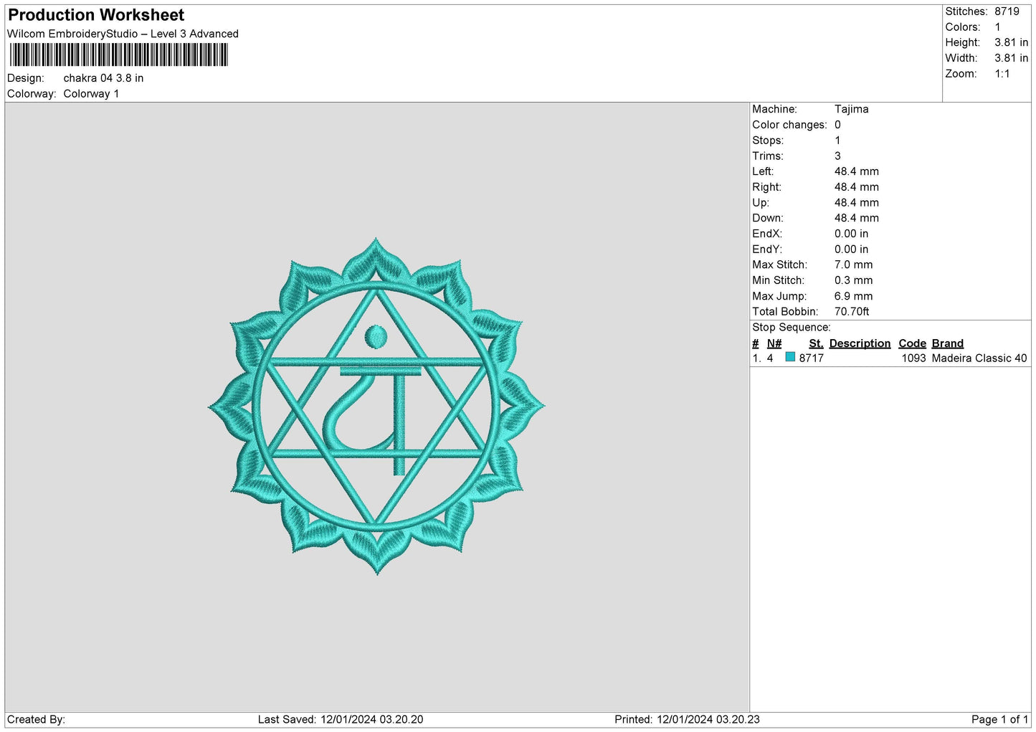Click Max Stitch value '7.0 mm'
1036x732 pixels.
[x=853, y=265]
